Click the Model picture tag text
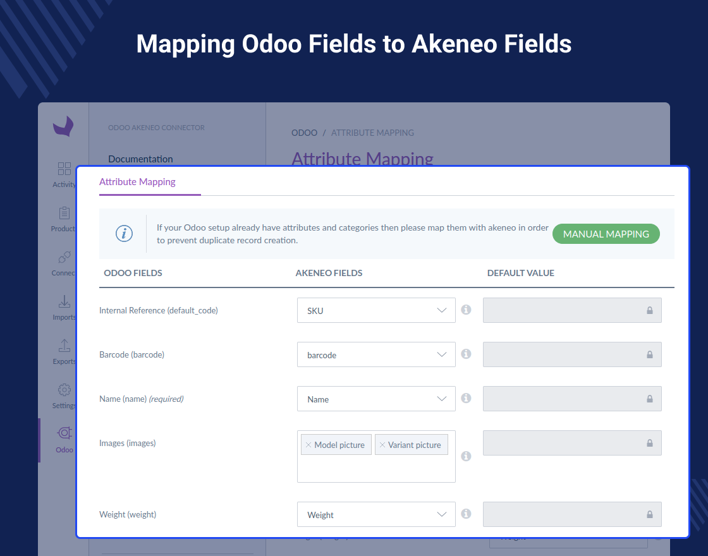 [339, 445]
